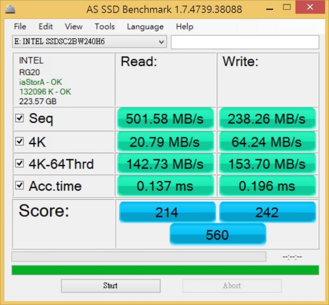Click the green progress bar
This screenshot has width=329, height=305.
tap(164, 268)
